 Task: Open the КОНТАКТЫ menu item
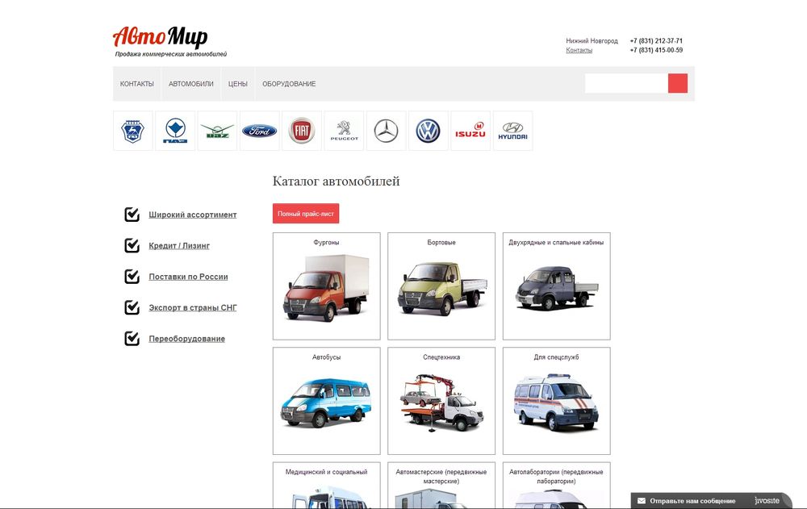(137, 84)
